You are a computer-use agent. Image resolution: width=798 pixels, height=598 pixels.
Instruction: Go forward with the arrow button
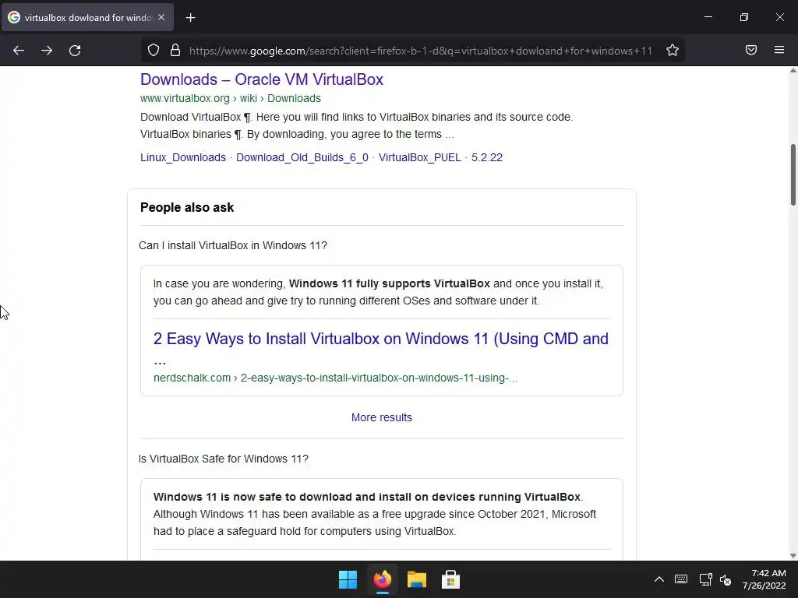pos(47,51)
